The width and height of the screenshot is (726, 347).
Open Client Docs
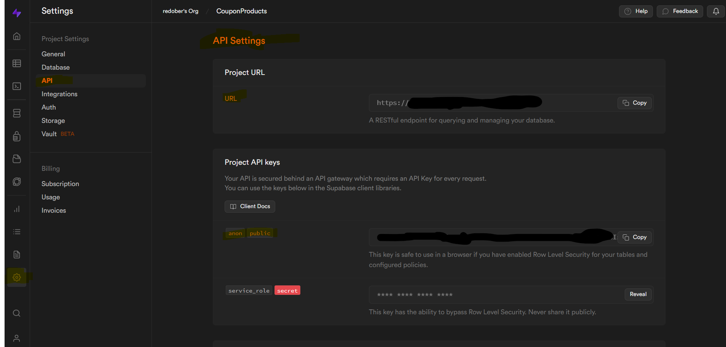click(x=250, y=206)
